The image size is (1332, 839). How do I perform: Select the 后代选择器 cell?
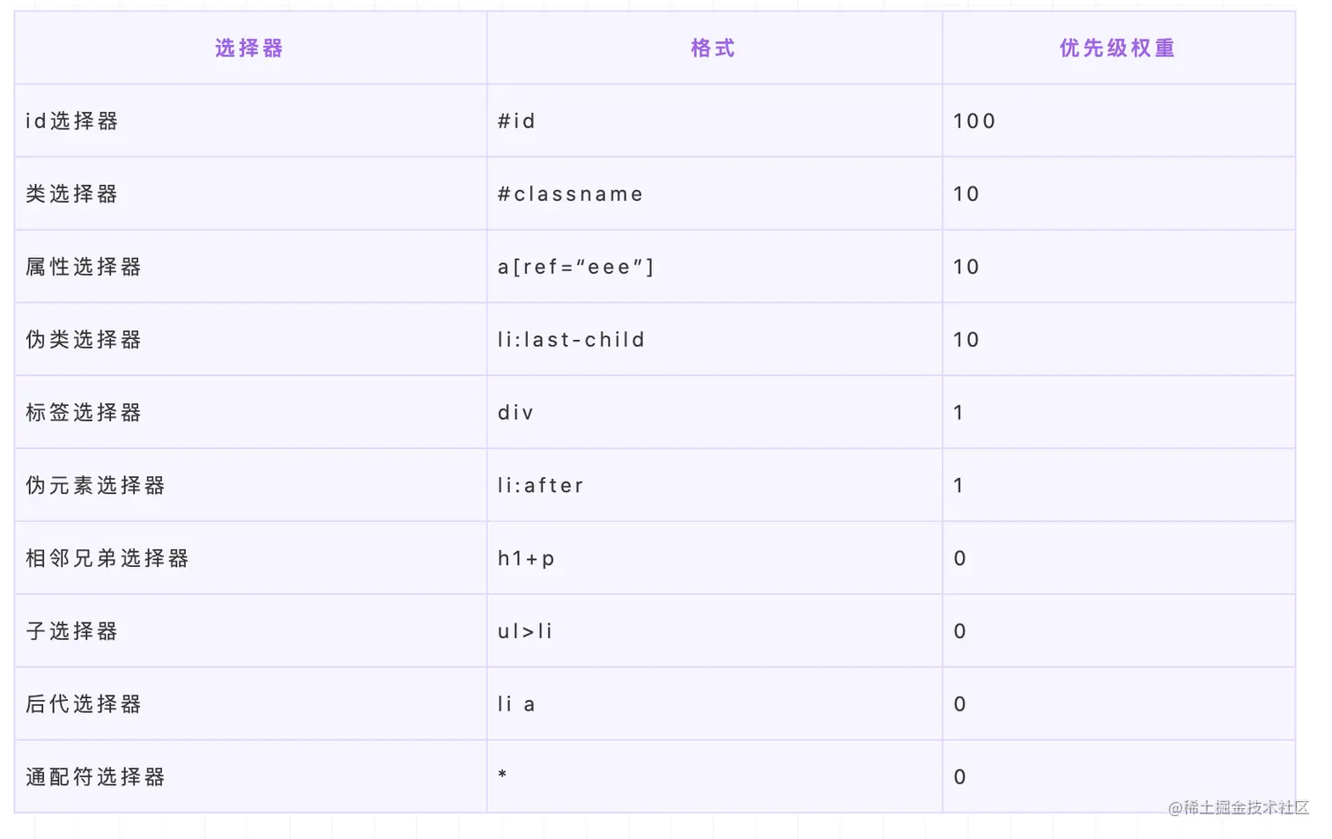click(x=83, y=704)
